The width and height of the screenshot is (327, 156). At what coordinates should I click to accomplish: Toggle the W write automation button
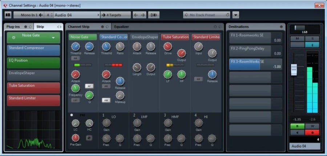(312, 126)
